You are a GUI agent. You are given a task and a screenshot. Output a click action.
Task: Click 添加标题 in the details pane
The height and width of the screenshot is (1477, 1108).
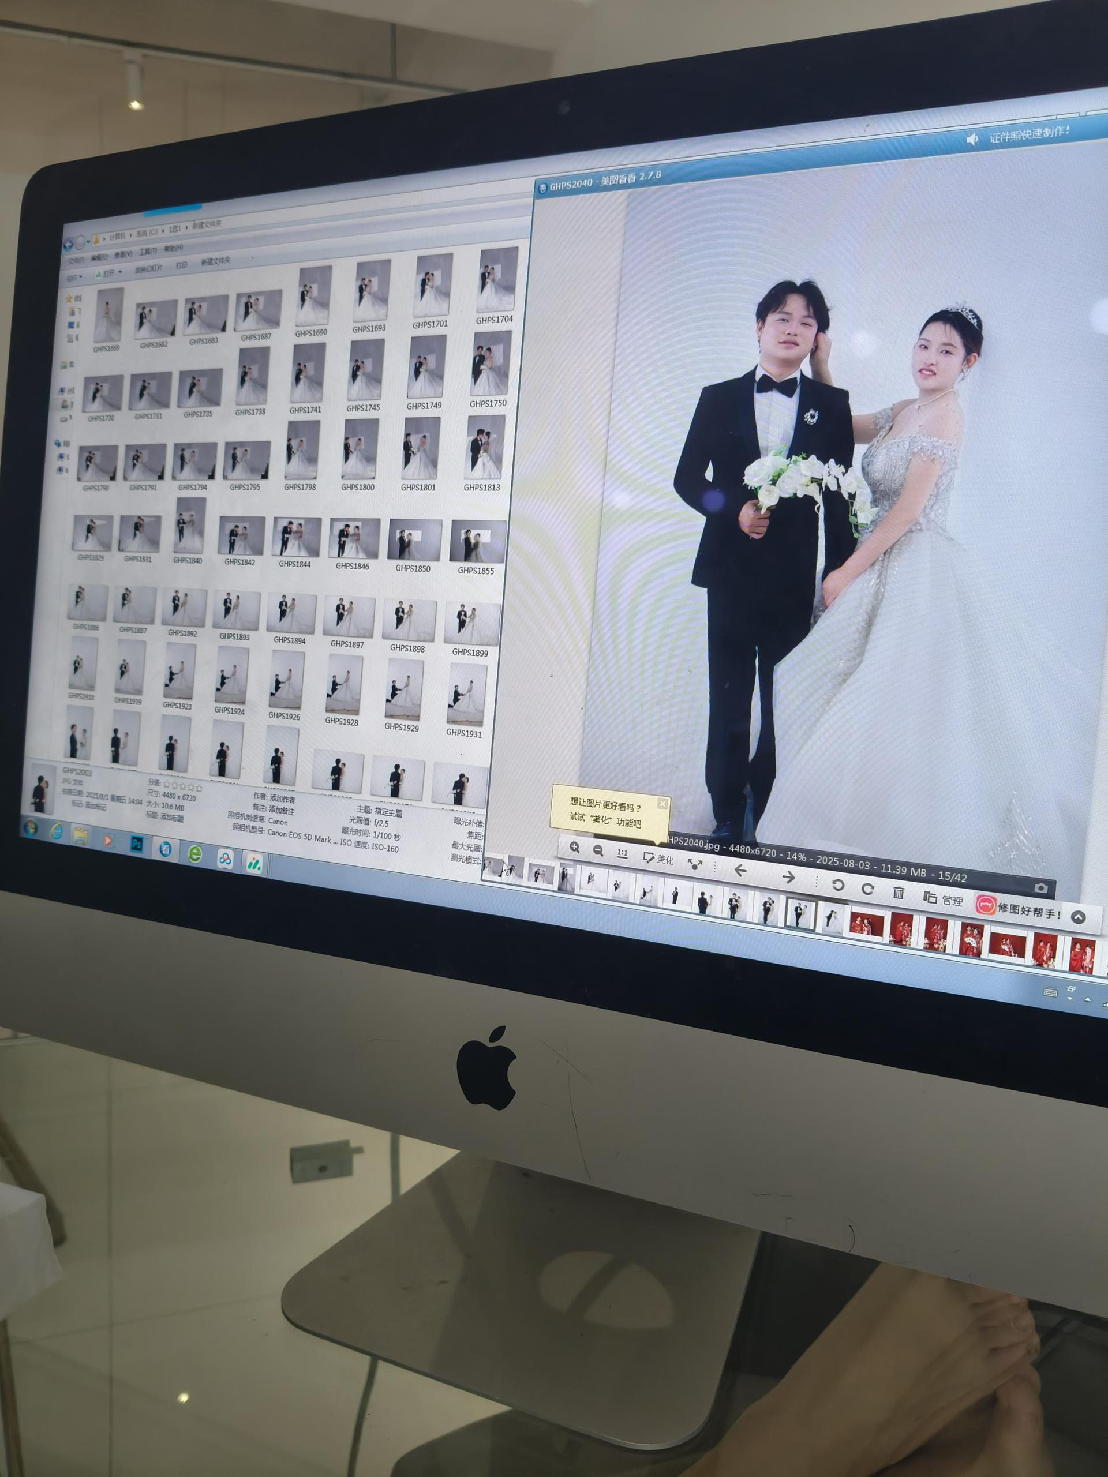(173, 818)
